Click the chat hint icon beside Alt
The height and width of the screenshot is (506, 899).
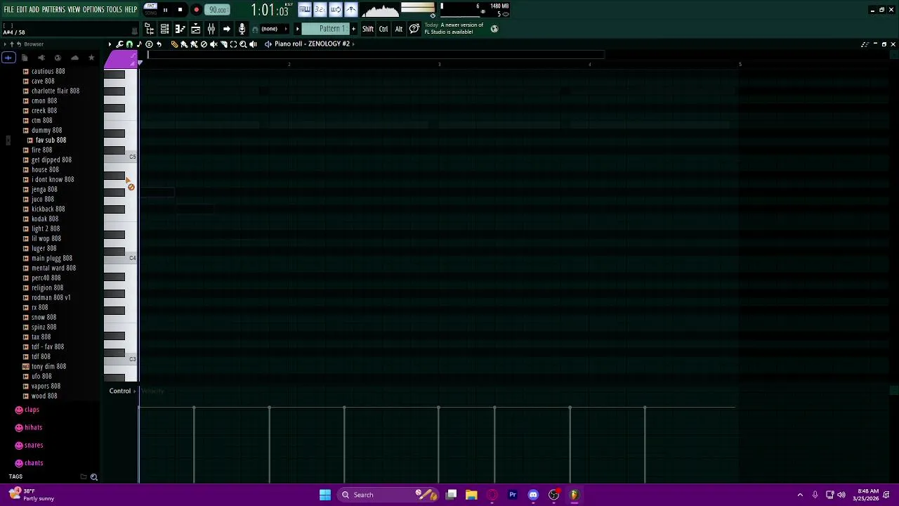click(414, 29)
